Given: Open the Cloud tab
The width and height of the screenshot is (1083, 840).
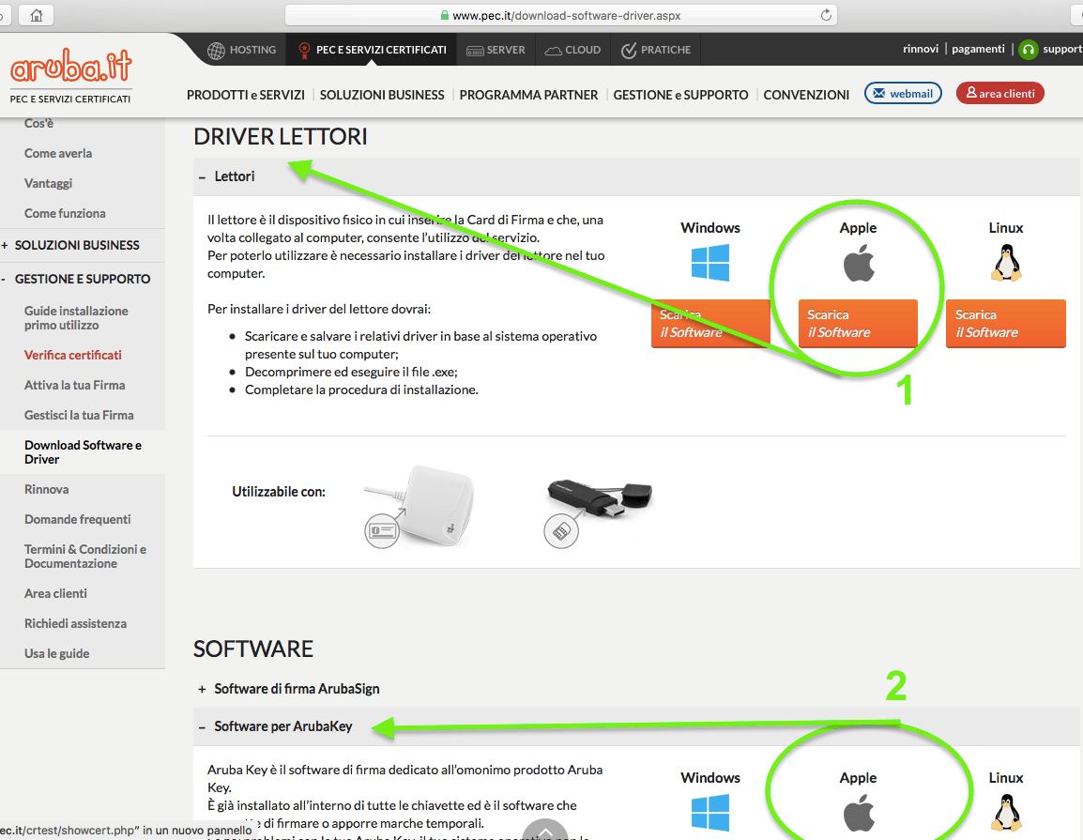Looking at the screenshot, I should (x=572, y=50).
